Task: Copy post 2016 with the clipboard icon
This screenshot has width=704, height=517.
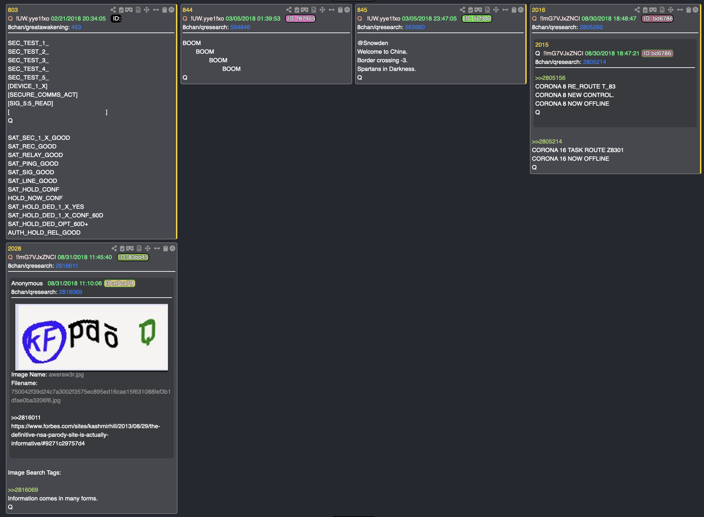Action: [688, 10]
